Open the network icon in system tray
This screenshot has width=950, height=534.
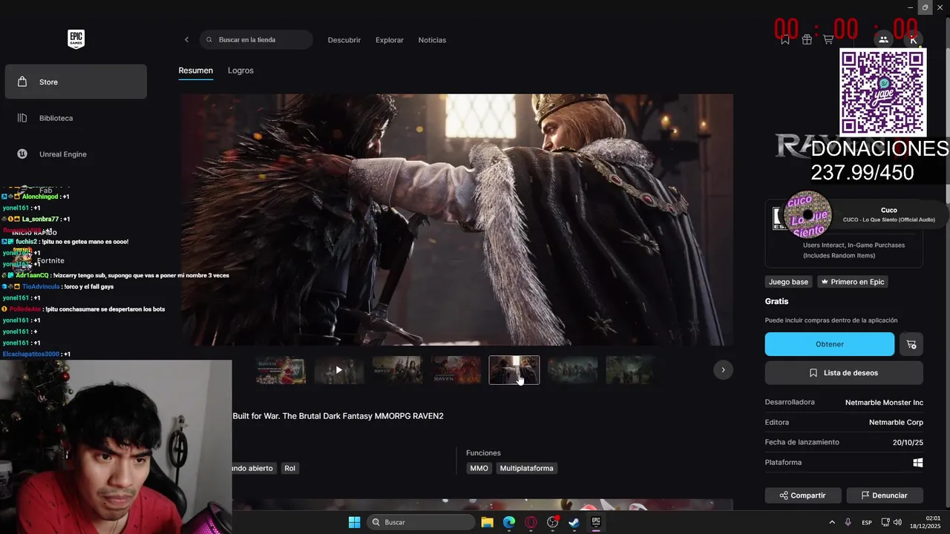[885, 522]
